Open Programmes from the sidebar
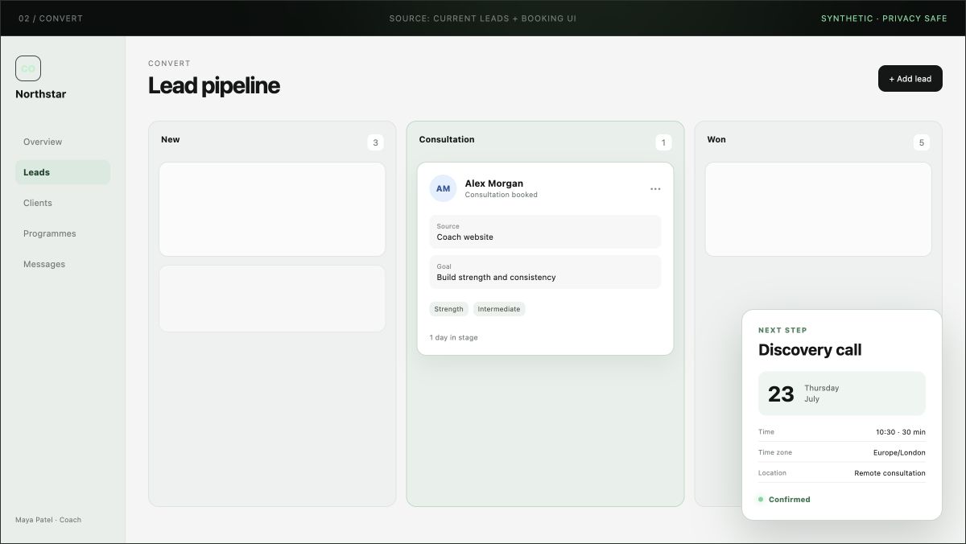 (x=63, y=233)
